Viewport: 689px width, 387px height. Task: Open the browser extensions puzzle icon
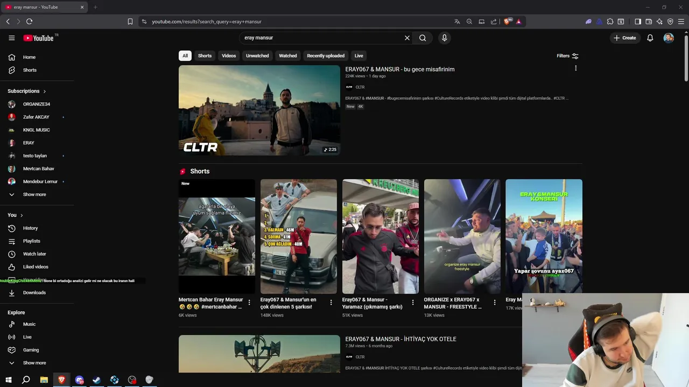pyautogui.click(x=610, y=21)
